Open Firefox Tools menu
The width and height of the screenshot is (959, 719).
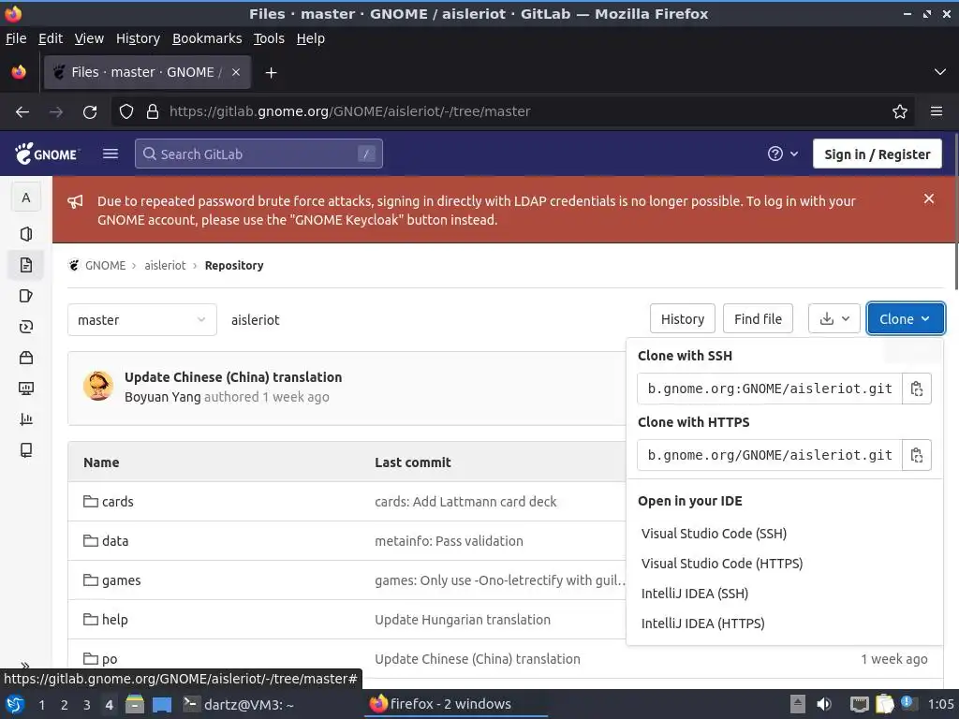click(269, 38)
